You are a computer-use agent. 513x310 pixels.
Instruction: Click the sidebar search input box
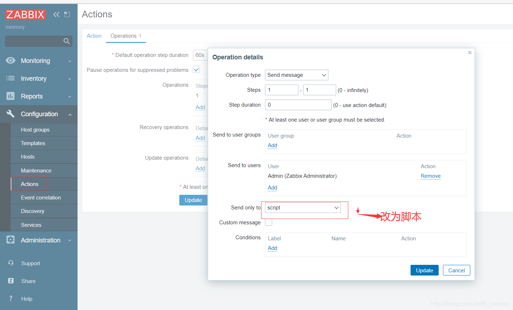pyautogui.click(x=39, y=41)
